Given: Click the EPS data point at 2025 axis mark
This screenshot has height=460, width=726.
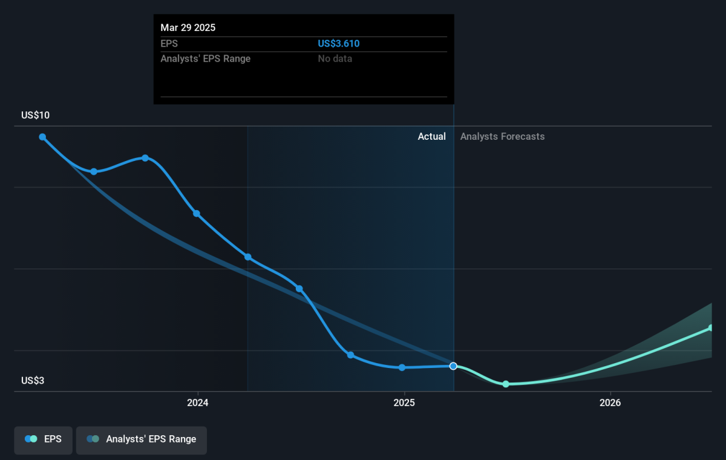Looking at the screenshot, I should (402, 367).
